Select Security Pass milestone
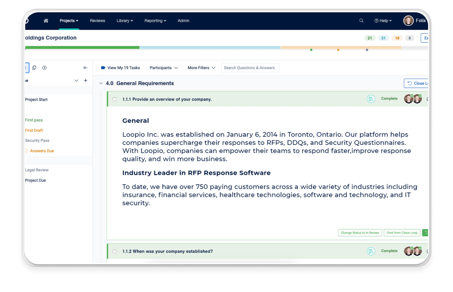Image resolution: width=453 pixels, height=292 pixels. (x=37, y=141)
